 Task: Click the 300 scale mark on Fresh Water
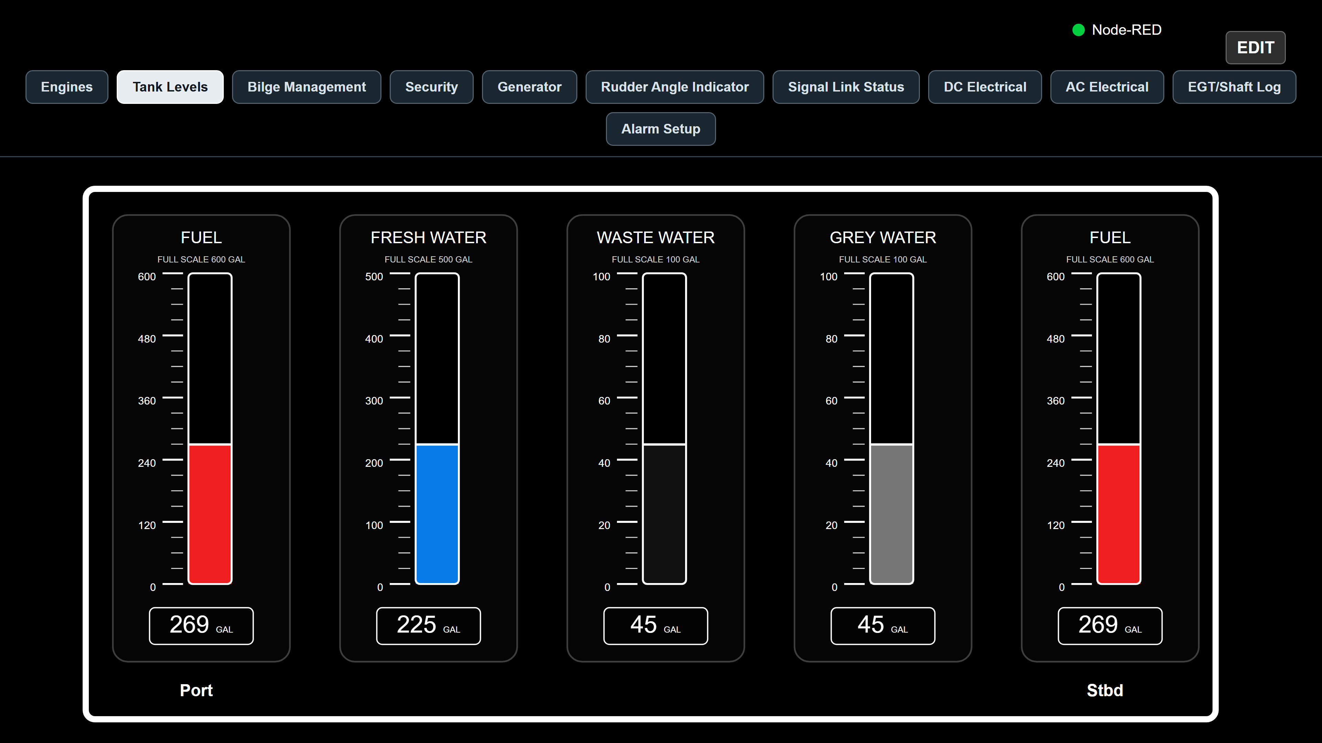tap(374, 401)
